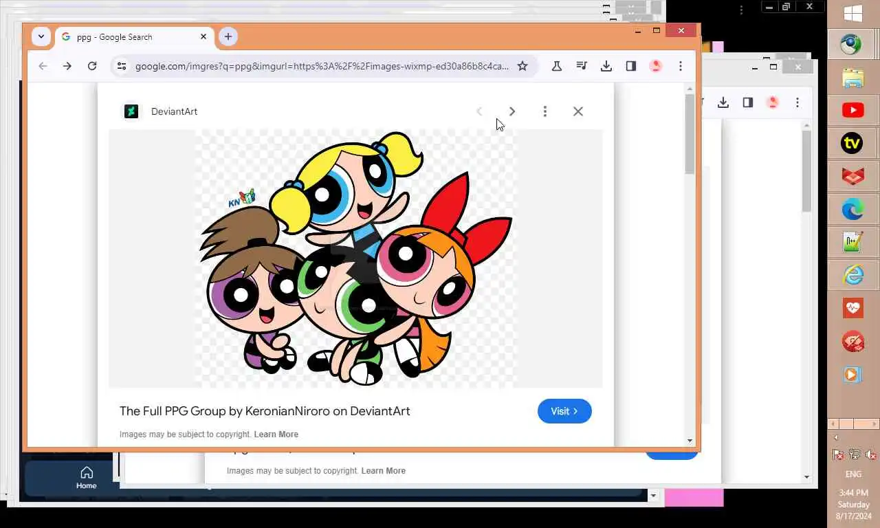Open Internet Explorer from the taskbar

pyautogui.click(x=853, y=275)
